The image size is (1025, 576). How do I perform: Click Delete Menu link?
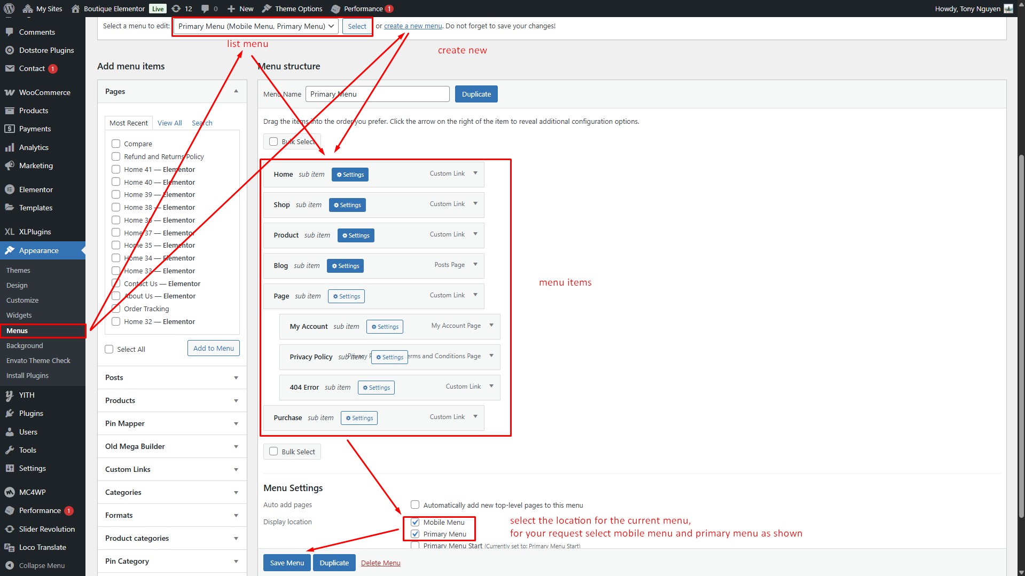[381, 563]
